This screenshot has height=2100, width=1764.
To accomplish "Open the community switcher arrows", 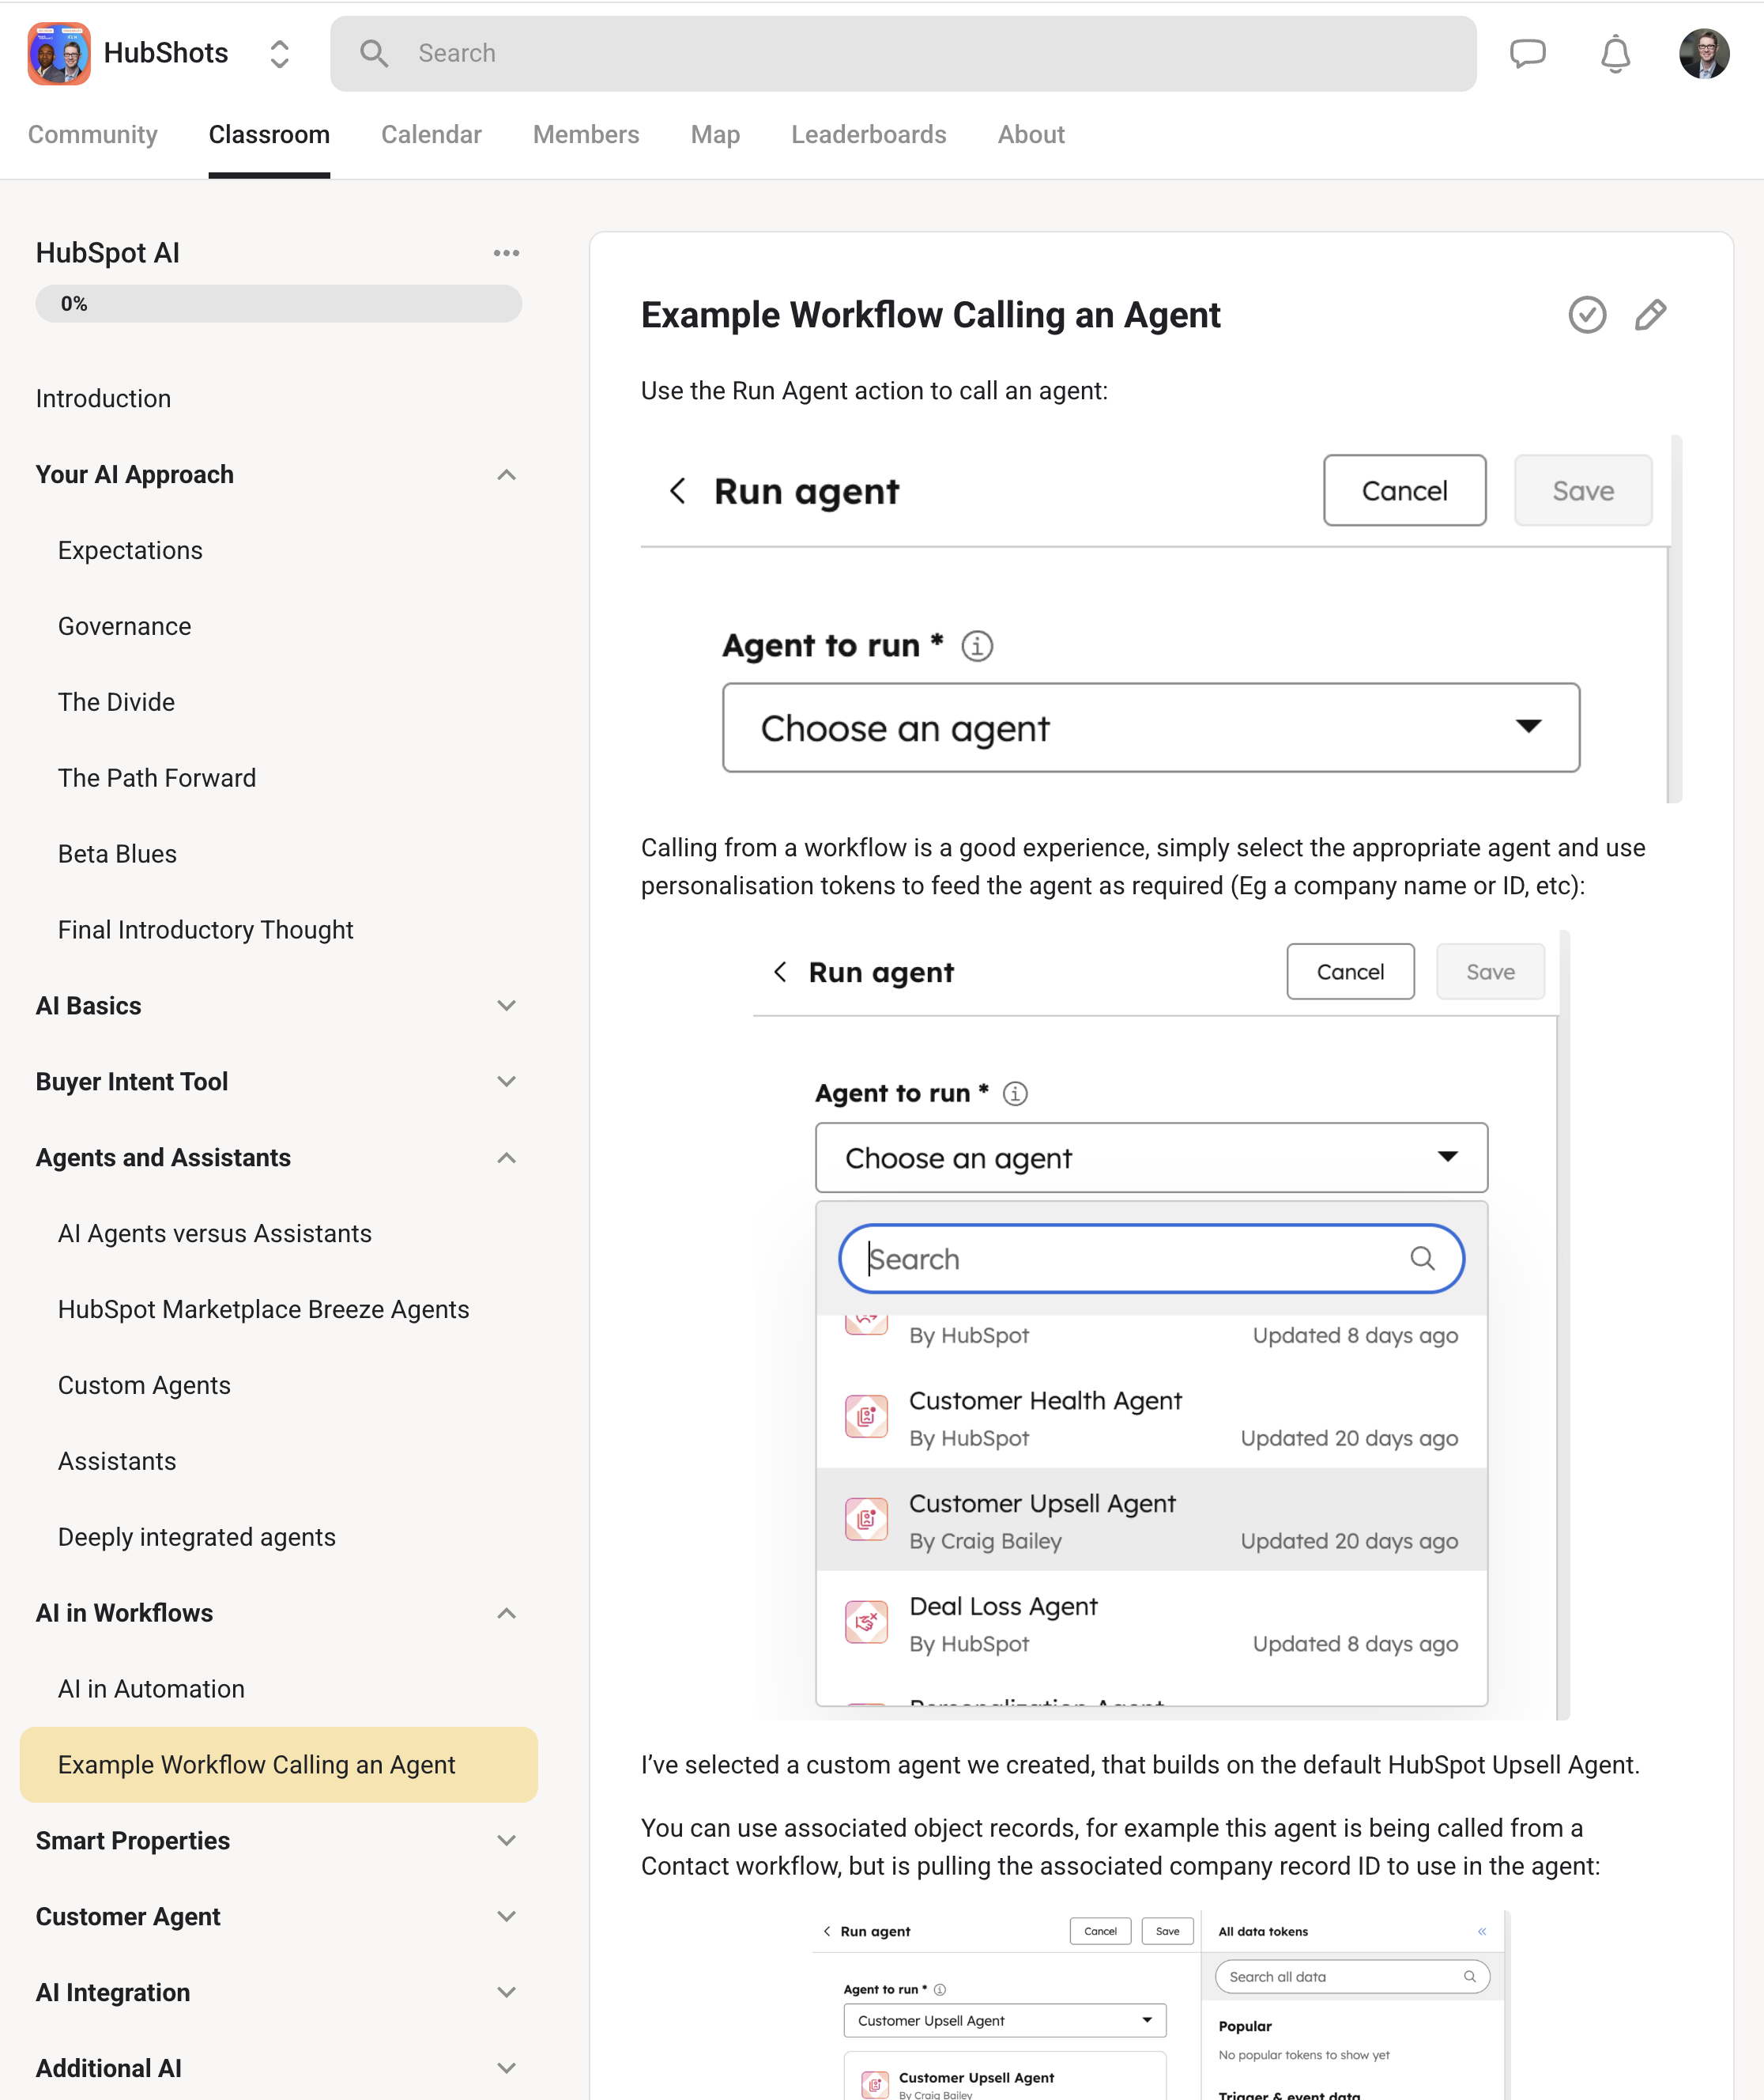I will coord(280,53).
